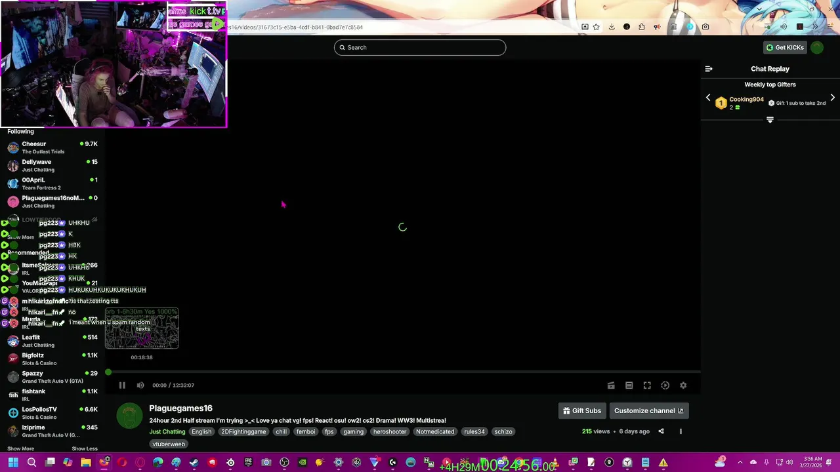Open Windows taskbar search
840x472 pixels.
pyautogui.click(x=31, y=463)
